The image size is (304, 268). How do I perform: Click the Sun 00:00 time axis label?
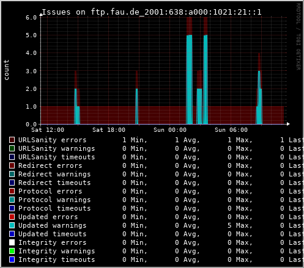(170, 130)
